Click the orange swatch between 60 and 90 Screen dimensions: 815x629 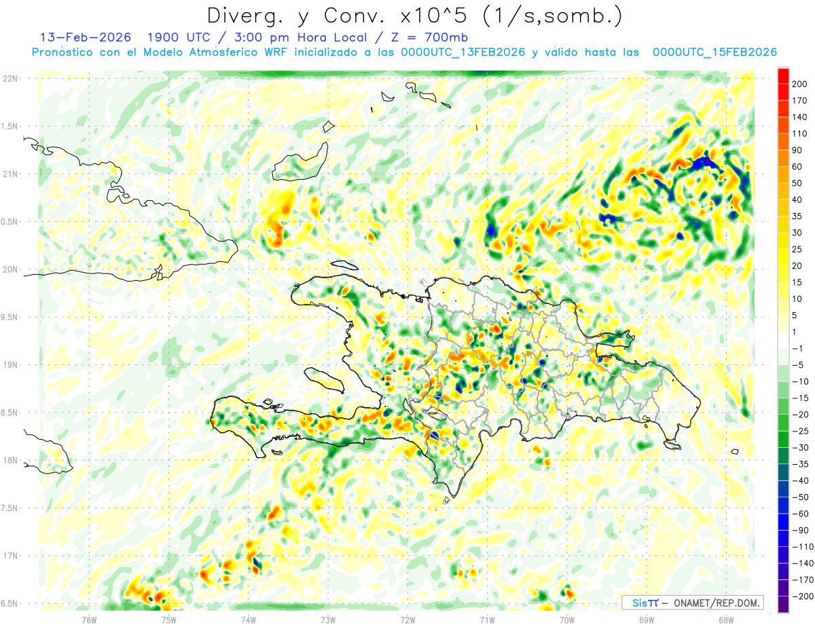(783, 157)
